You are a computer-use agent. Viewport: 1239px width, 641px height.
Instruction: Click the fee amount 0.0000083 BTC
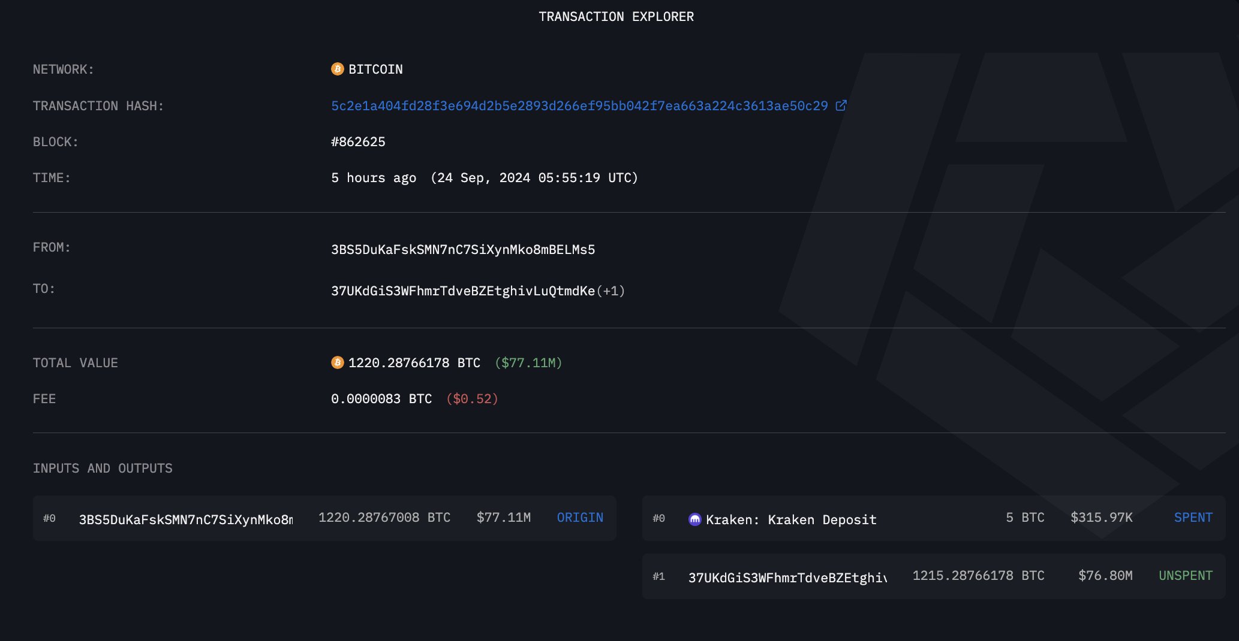(381, 399)
